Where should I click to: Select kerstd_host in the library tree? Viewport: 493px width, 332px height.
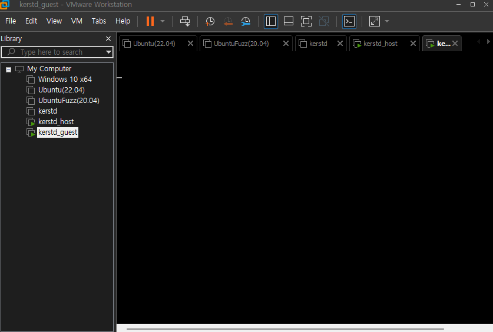pyautogui.click(x=56, y=122)
